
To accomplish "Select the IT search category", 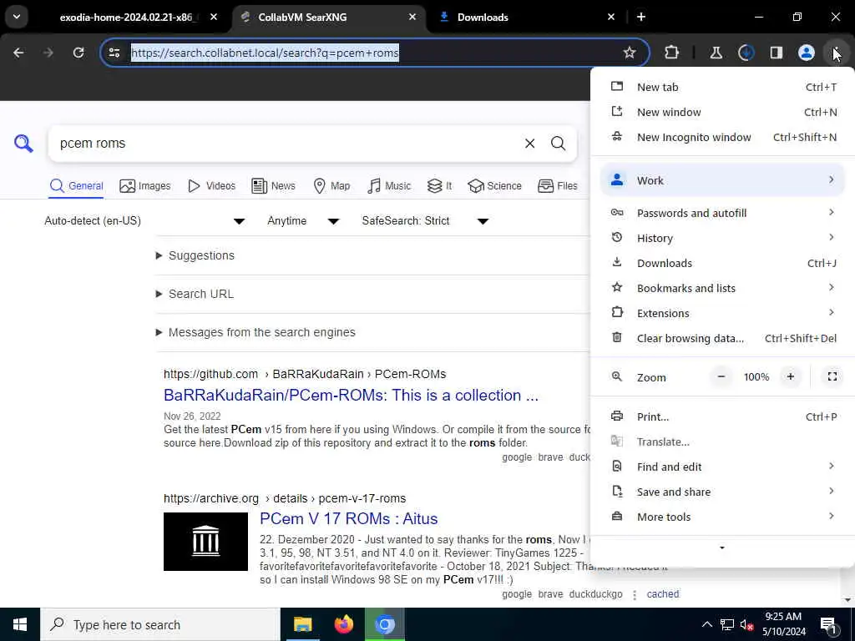I will 439,186.
